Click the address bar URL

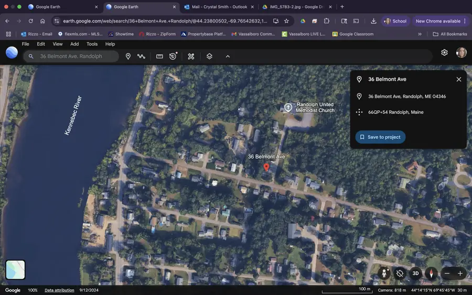point(165,21)
